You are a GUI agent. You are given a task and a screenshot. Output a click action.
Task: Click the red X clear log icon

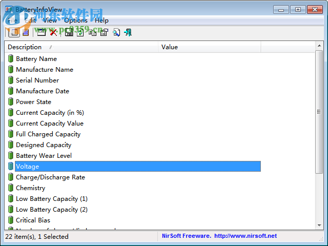(x=53, y=32)
